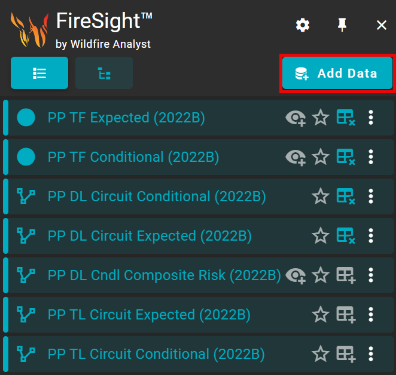This screenshot has height=375, width=396.
Task: Click the Add Data button
Action: (x=337, y=73)
